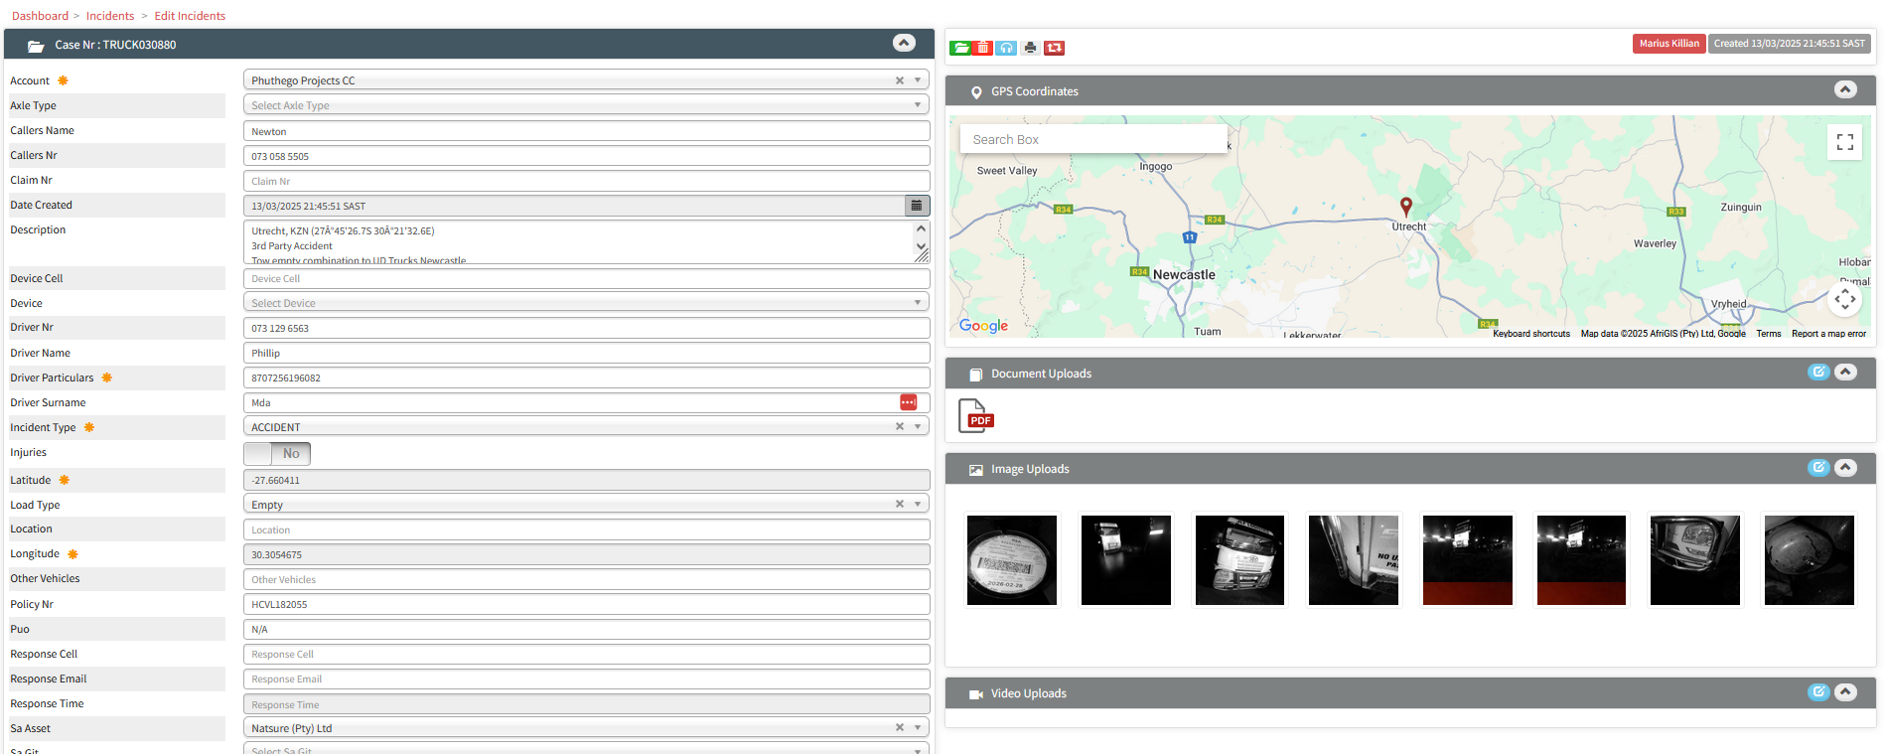
Task: Click the Longitude value field
Action: 586,554
